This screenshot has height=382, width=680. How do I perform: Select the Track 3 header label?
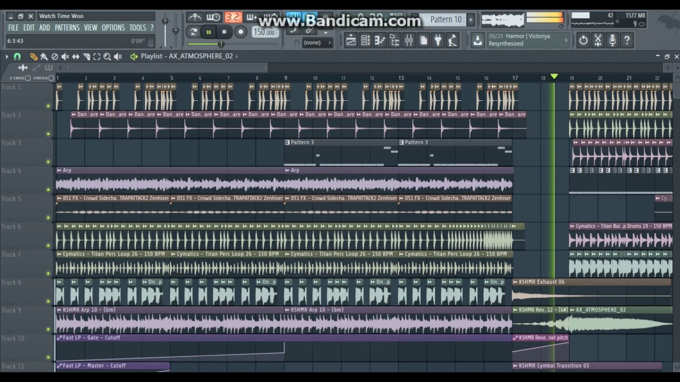[x=11, y=143]
